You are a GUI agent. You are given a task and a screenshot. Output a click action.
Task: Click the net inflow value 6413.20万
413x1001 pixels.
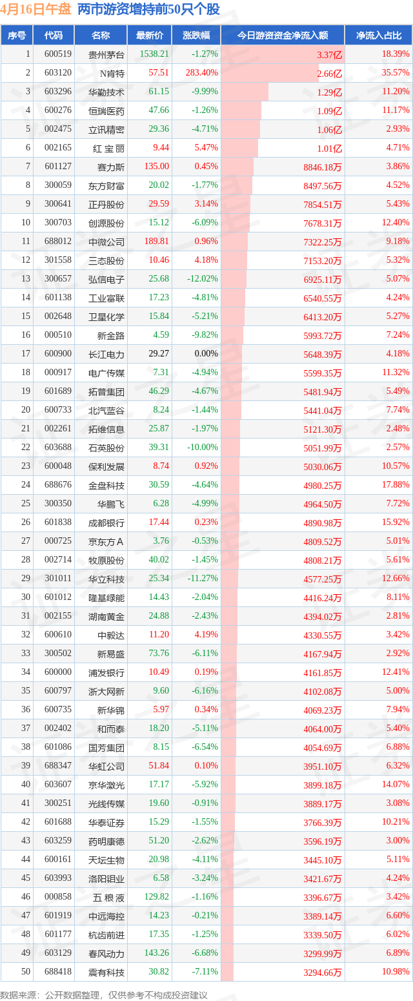(323, 317)
